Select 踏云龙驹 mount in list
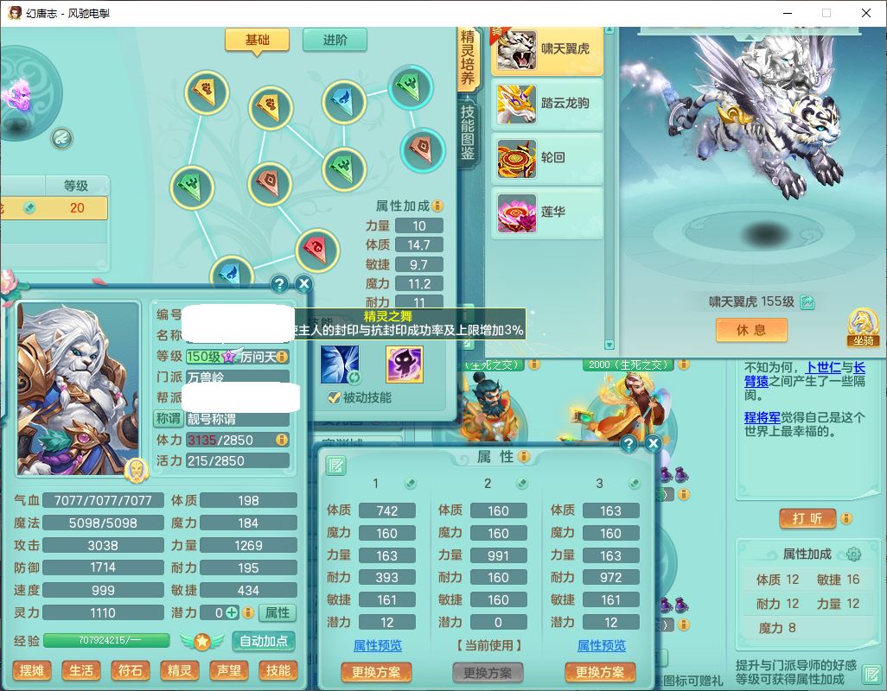 (x=547, y=105)
